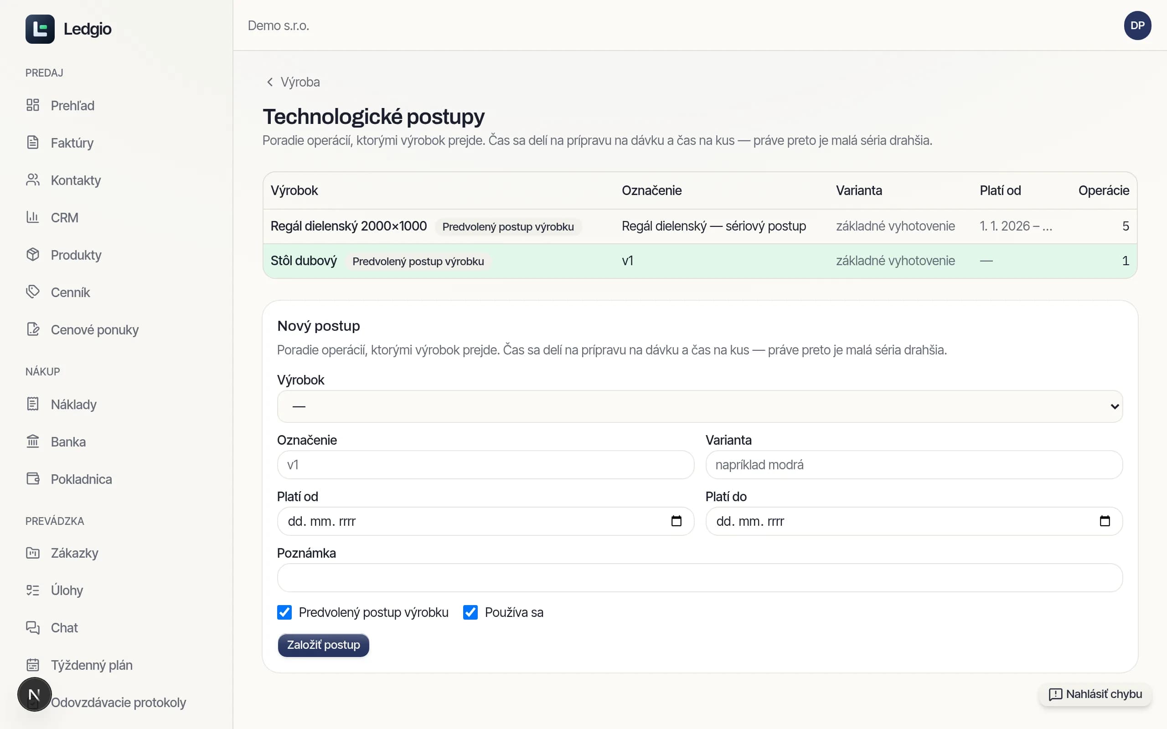This screenshot has height=729, width=1167.
Task: Focus the Označenie input field
Action: 485,465
